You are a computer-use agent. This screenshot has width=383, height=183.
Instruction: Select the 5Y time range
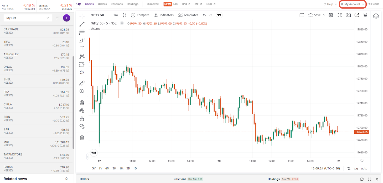tap(94, 168)
